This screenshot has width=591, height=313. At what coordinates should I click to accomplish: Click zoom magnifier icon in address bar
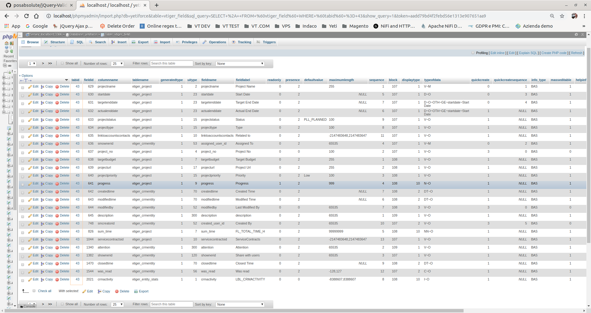coord(552,16)
